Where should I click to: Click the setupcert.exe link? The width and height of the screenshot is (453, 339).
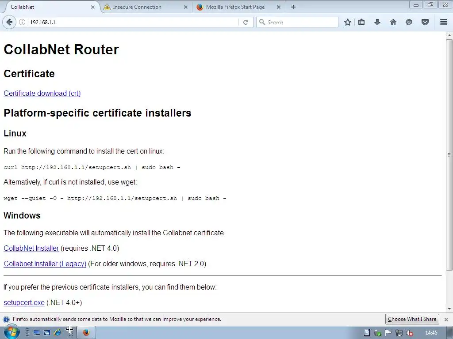(24, 302)
